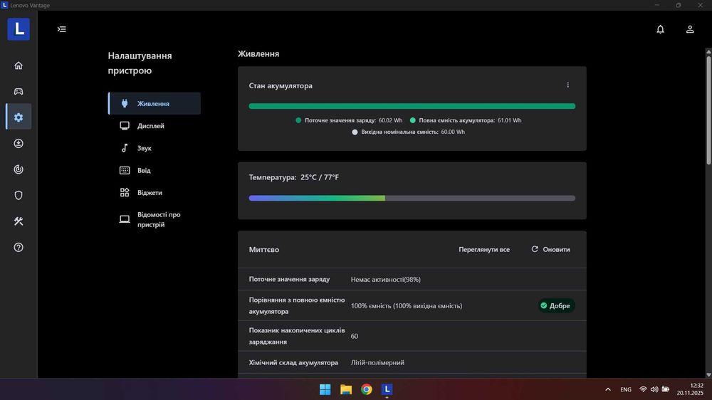Click the Хімічний склад акумулятора label
The width and height of the screenshot is (712, 400).
point(293,362)
